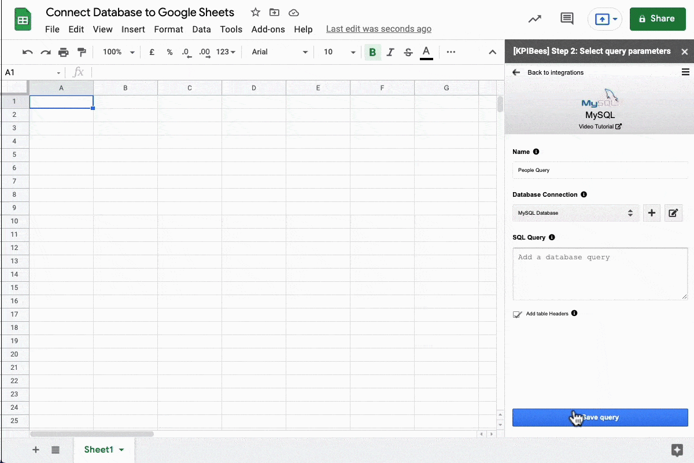Click the Save query button
The width and height of the screenshot is (694, 463).
coord(600,417)
